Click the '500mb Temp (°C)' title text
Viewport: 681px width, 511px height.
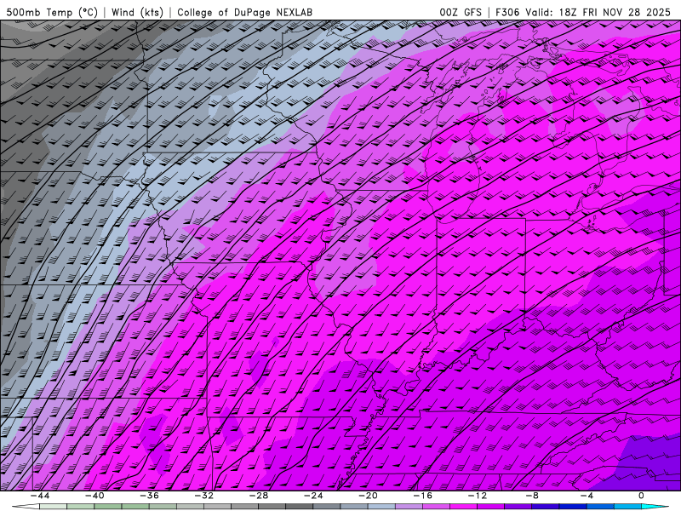(x=52, y=12)
